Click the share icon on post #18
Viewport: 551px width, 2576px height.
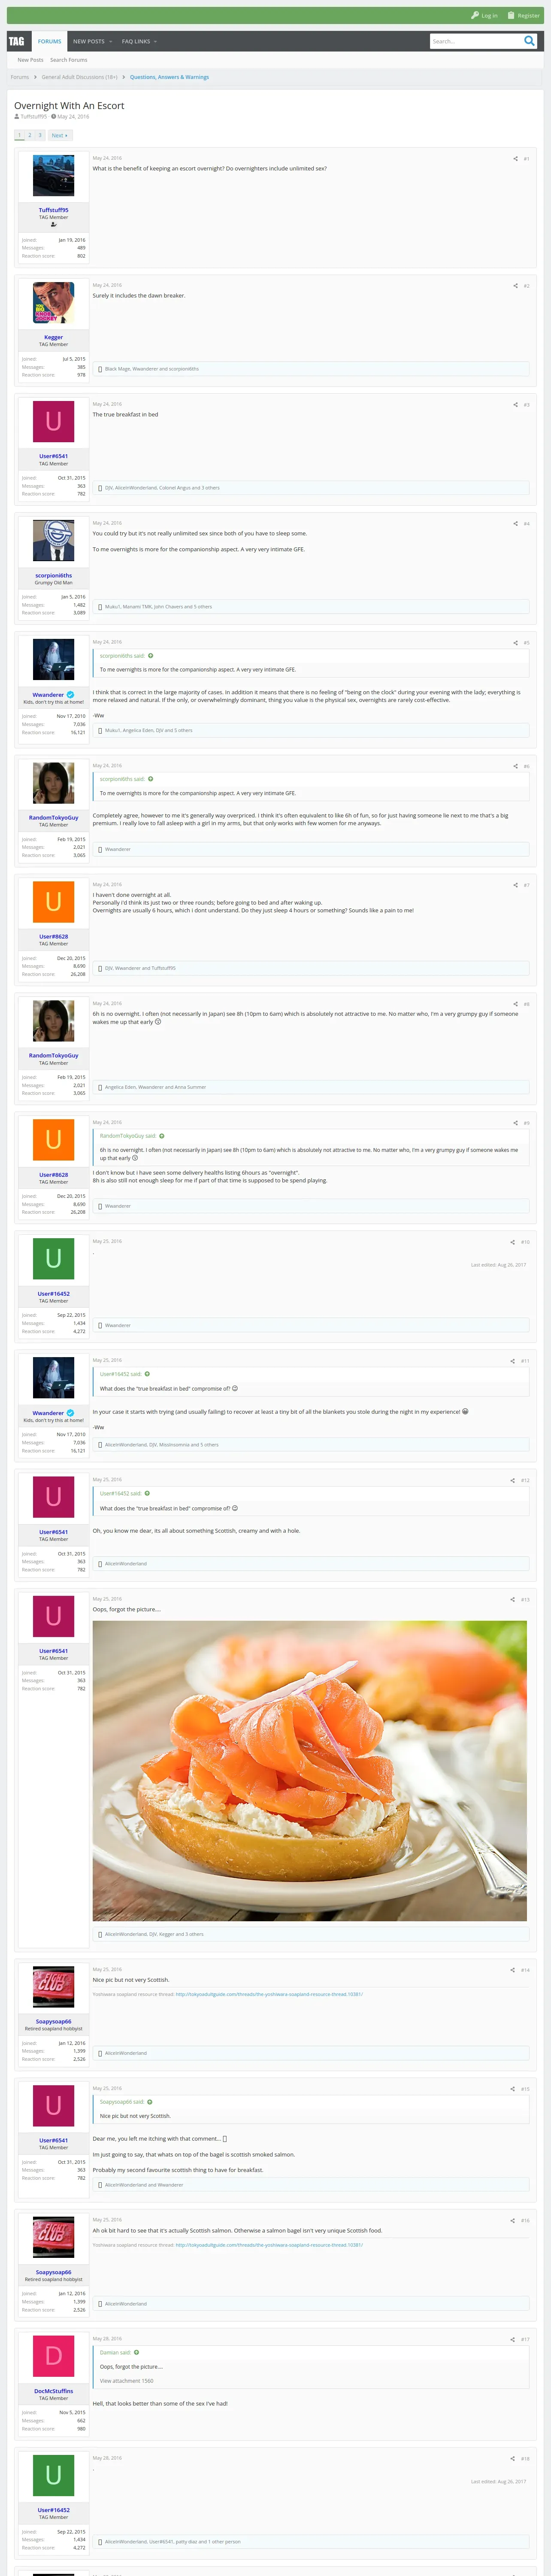tap(513, 2458)
